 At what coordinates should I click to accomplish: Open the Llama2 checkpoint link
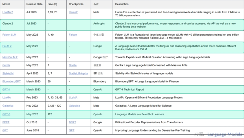(x=73, y=12)
